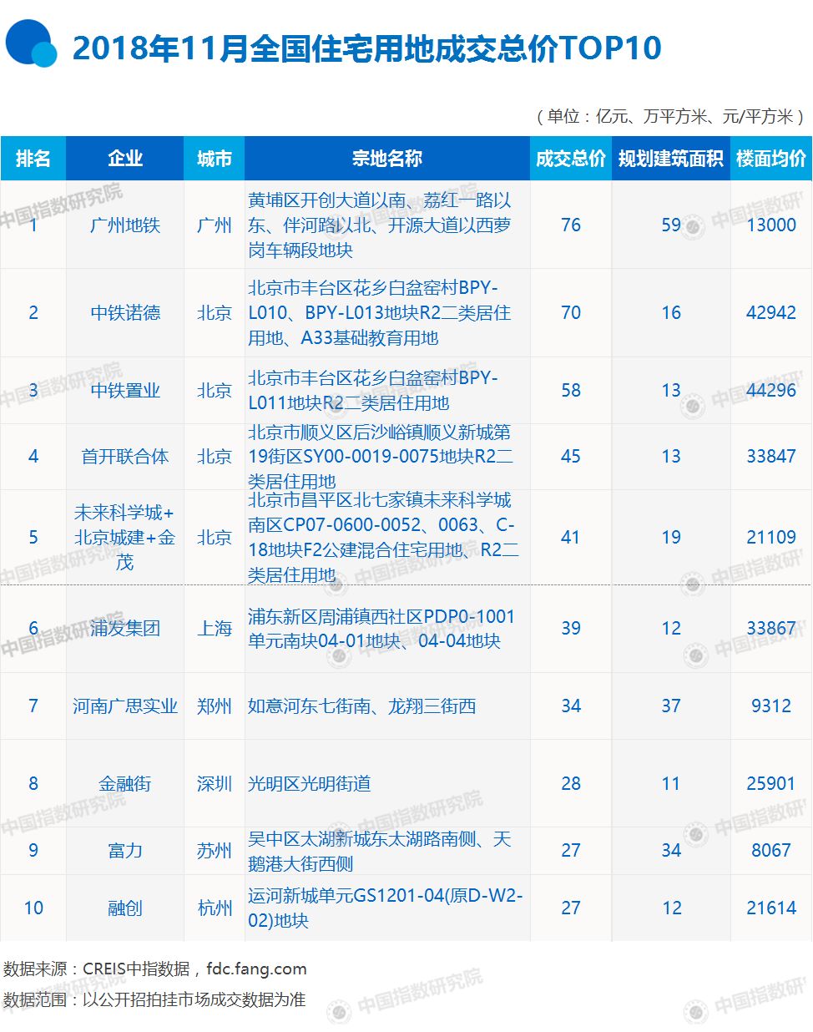
Task: Click the "排名" column header
Action: (x=33, y=159)
